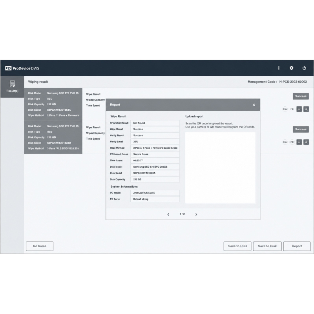This screenshot has height=314, width=314.
Task: Click Verify Result value Success
Action: (x=155, y=135)
